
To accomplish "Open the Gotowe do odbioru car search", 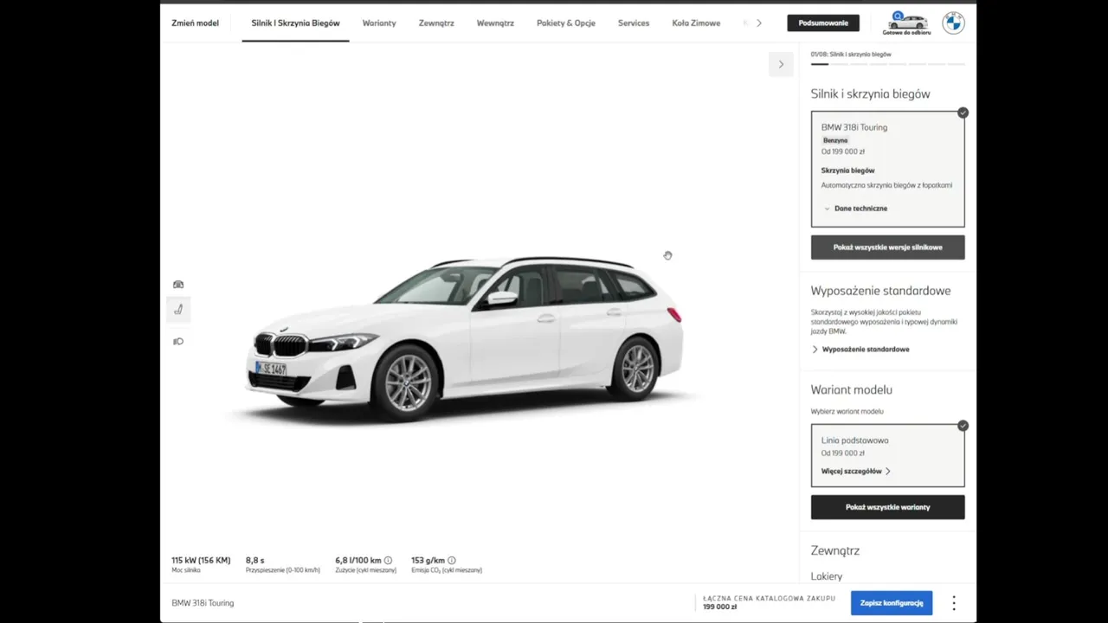I will click(x=906, y=23).
